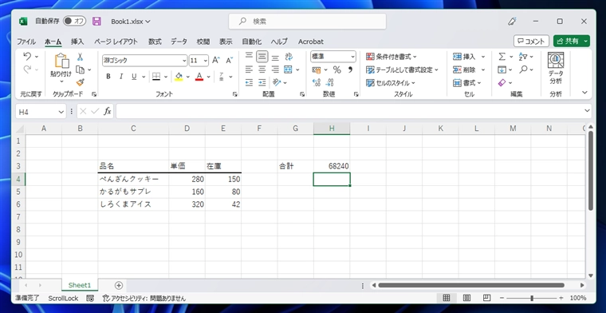Toggle Bold formatting
Screen dimensions: 606x313
108,77
